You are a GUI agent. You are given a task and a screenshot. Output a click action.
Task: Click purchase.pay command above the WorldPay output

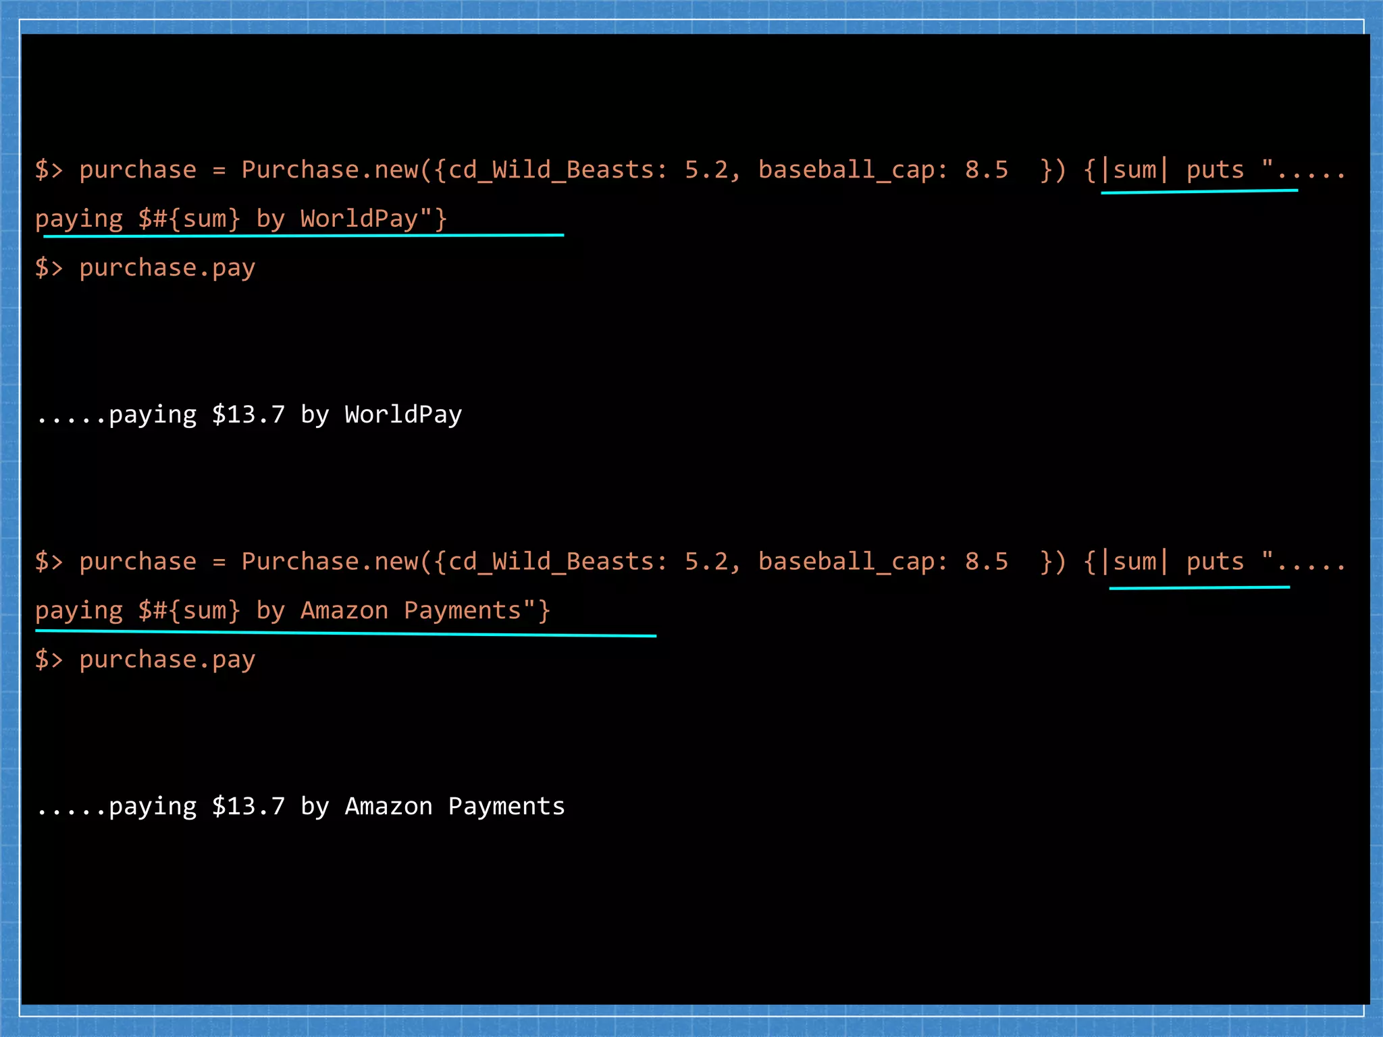(x=167, y=268)
